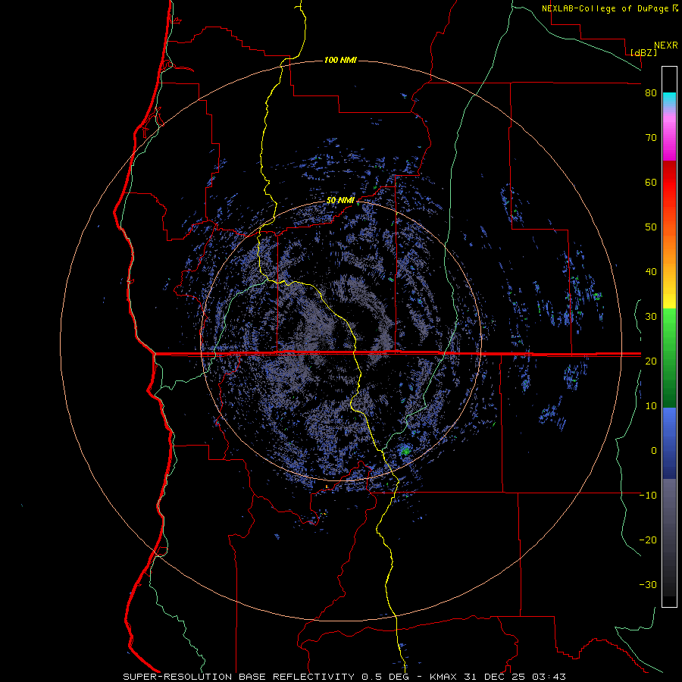Click the NEXR label above the color scale
This screenshot has height=682, width=682.
666,45
